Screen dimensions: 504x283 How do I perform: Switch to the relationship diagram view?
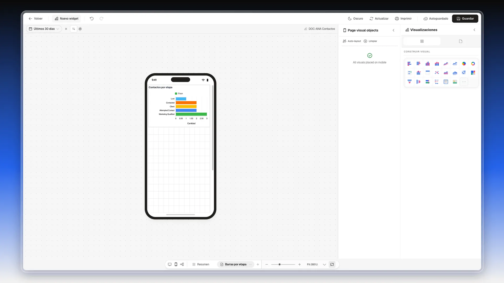[x=182, y=264]
